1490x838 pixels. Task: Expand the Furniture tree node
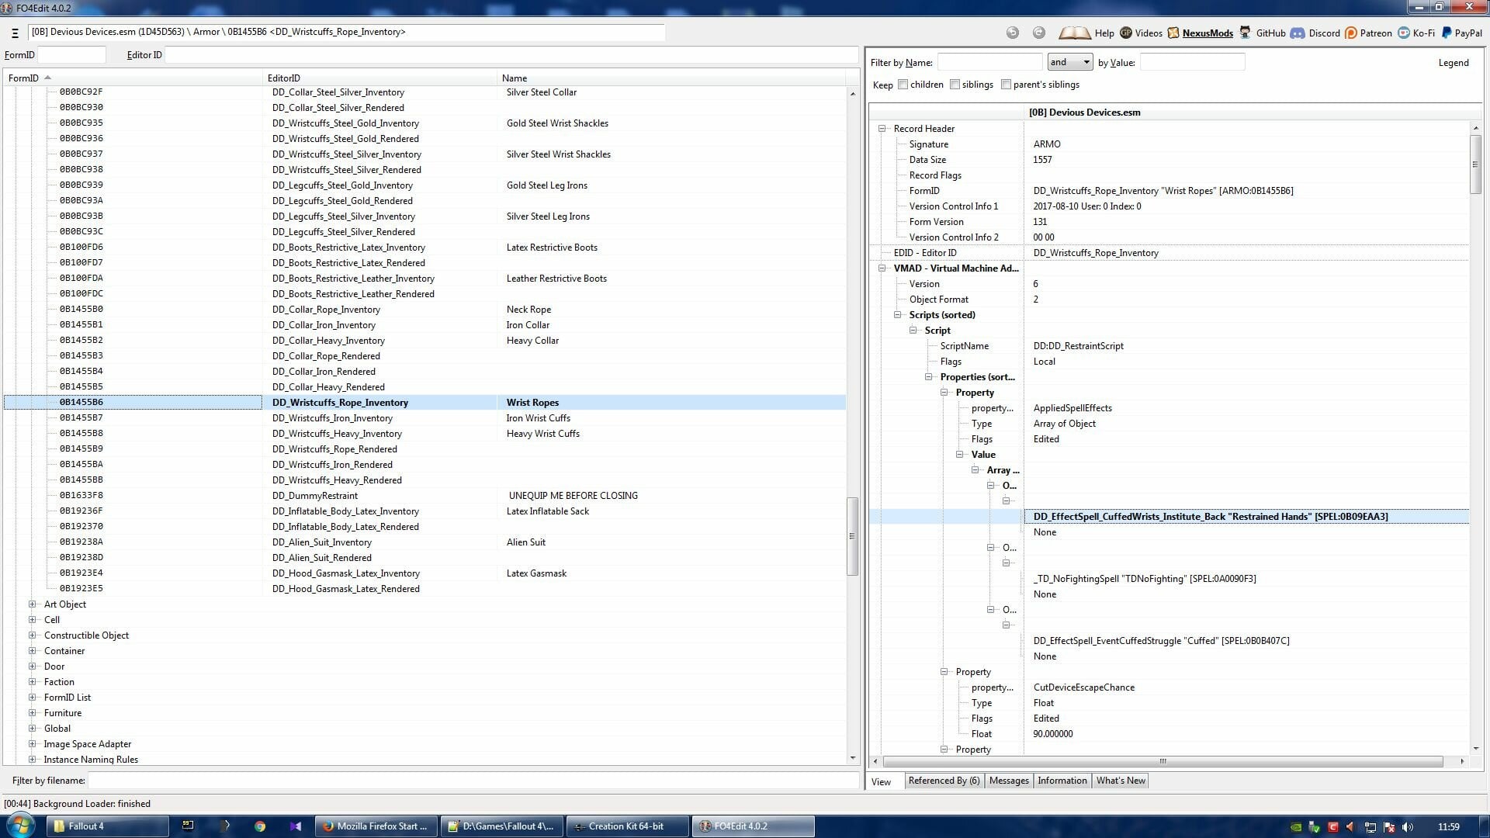tap(32, 713)
